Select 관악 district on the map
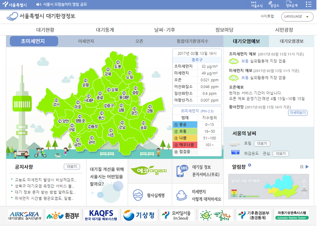 [x=92, y=140]
